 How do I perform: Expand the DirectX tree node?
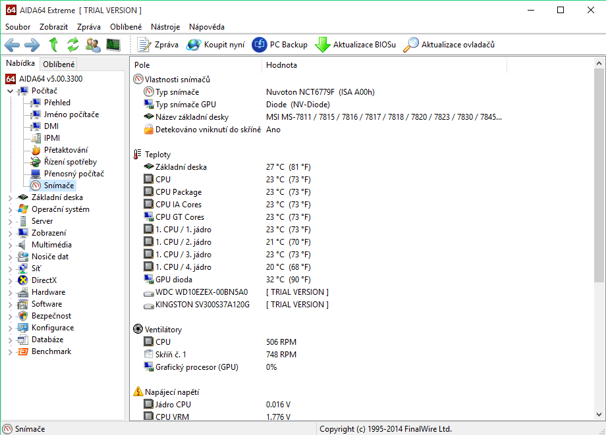tap(10, 280)
